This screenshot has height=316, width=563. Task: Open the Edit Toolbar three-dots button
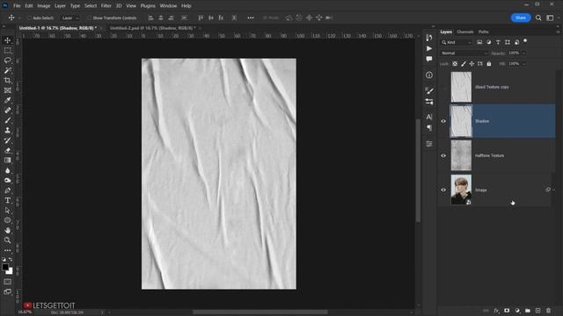click(x=8, y=250)
